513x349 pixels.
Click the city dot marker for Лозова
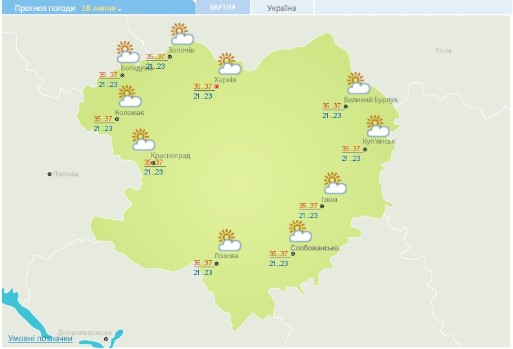216,264
